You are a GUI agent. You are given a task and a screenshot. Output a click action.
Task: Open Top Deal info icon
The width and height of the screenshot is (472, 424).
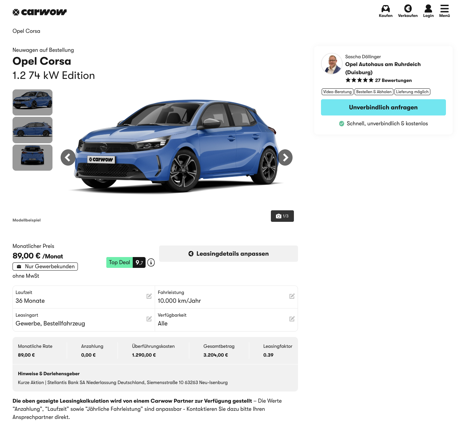(151, 262)
